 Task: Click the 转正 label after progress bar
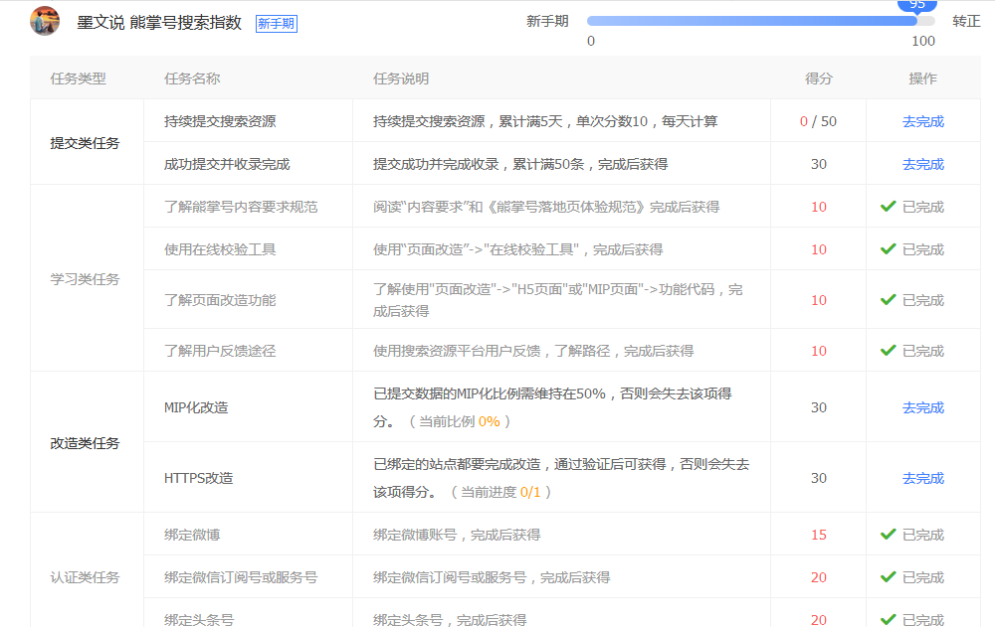pyautogui.click(x=966, y=21)
